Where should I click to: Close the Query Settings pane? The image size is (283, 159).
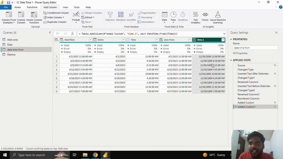pyautogui.click(x=276, y=32)
